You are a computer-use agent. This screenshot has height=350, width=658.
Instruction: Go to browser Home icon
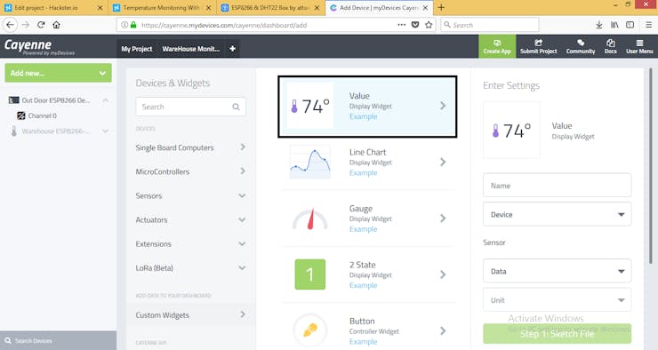coord(56,25)
